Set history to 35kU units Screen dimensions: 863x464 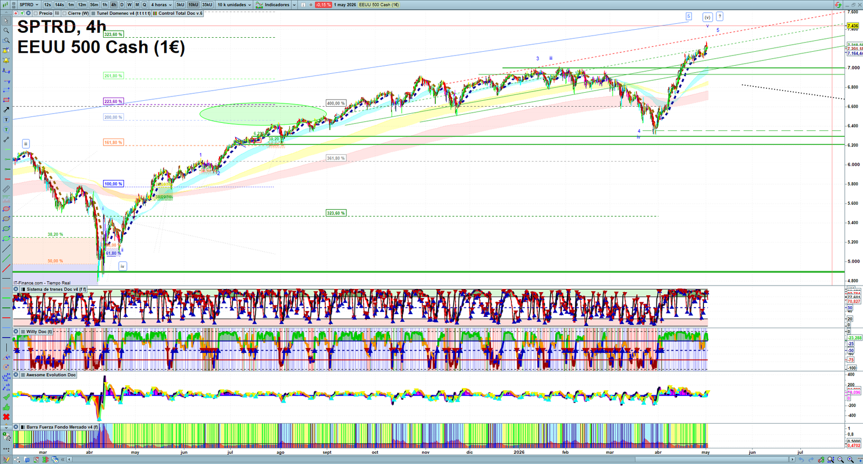point(207,5)
